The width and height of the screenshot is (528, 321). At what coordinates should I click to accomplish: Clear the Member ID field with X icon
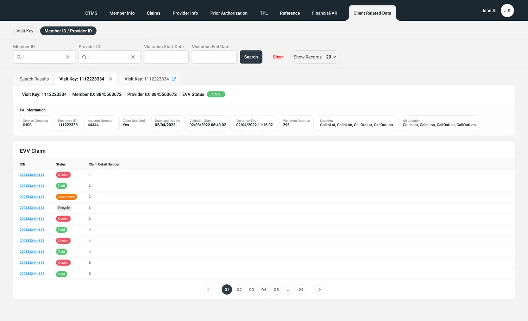coord(68,57)
